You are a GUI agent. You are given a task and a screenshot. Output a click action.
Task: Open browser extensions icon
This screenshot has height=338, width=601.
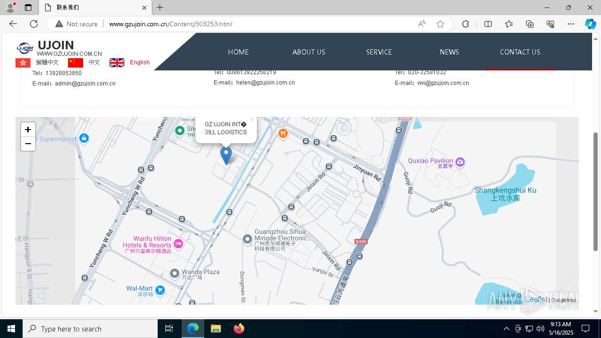(465, 24)
